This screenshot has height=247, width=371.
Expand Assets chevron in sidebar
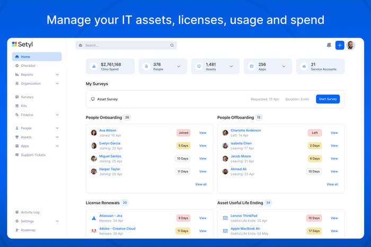tap(57, 137)
